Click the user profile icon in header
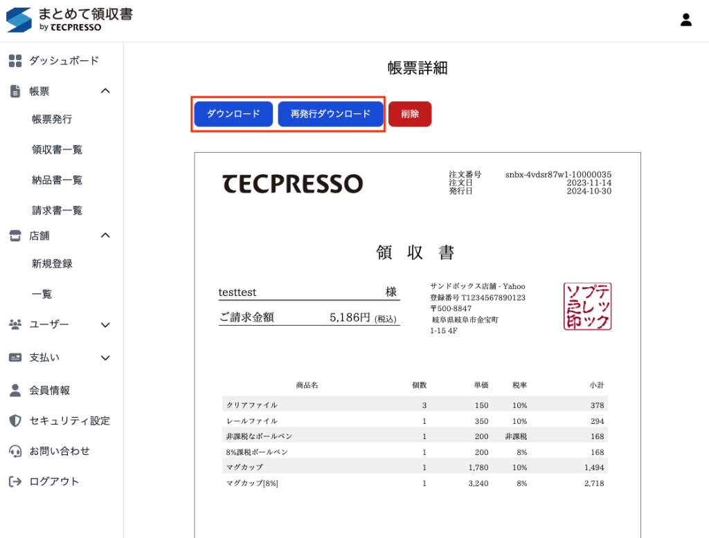Image resolution: width=709 pixels, height=538 pixels. 685,20
